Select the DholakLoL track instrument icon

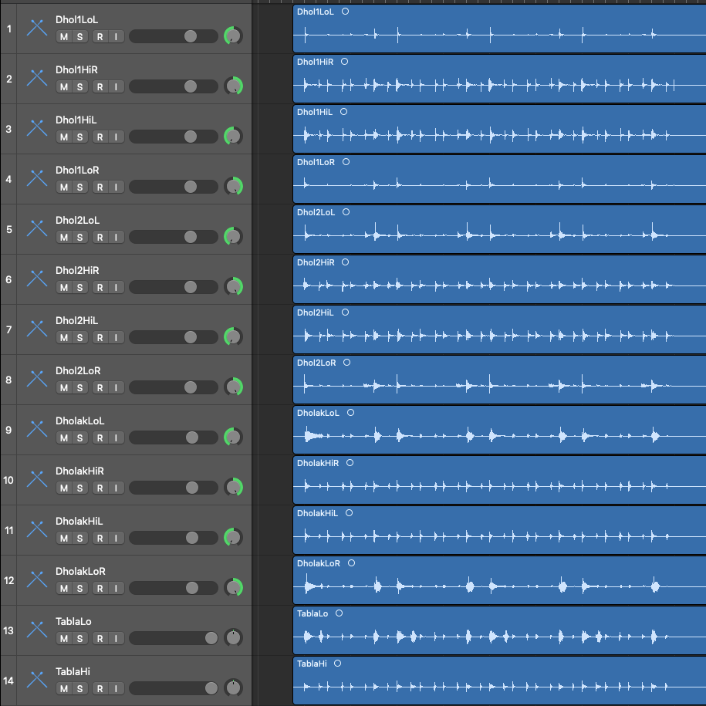[x=37, y=430]
